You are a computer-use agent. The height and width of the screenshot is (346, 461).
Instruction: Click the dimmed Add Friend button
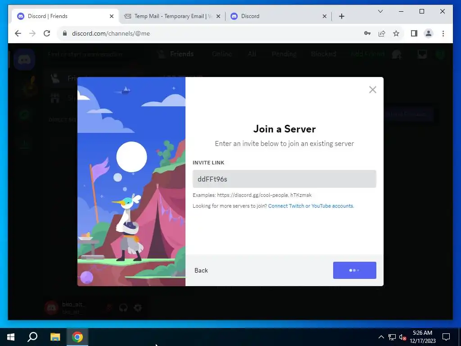[x=367, y=54]
